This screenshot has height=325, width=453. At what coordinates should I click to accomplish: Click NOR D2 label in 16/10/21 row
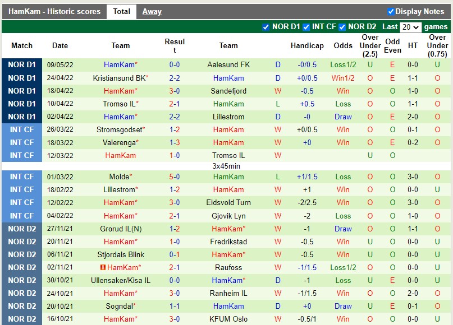pos(22,319)
